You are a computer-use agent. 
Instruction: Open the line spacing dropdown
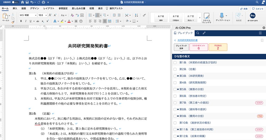click(118, 21)
